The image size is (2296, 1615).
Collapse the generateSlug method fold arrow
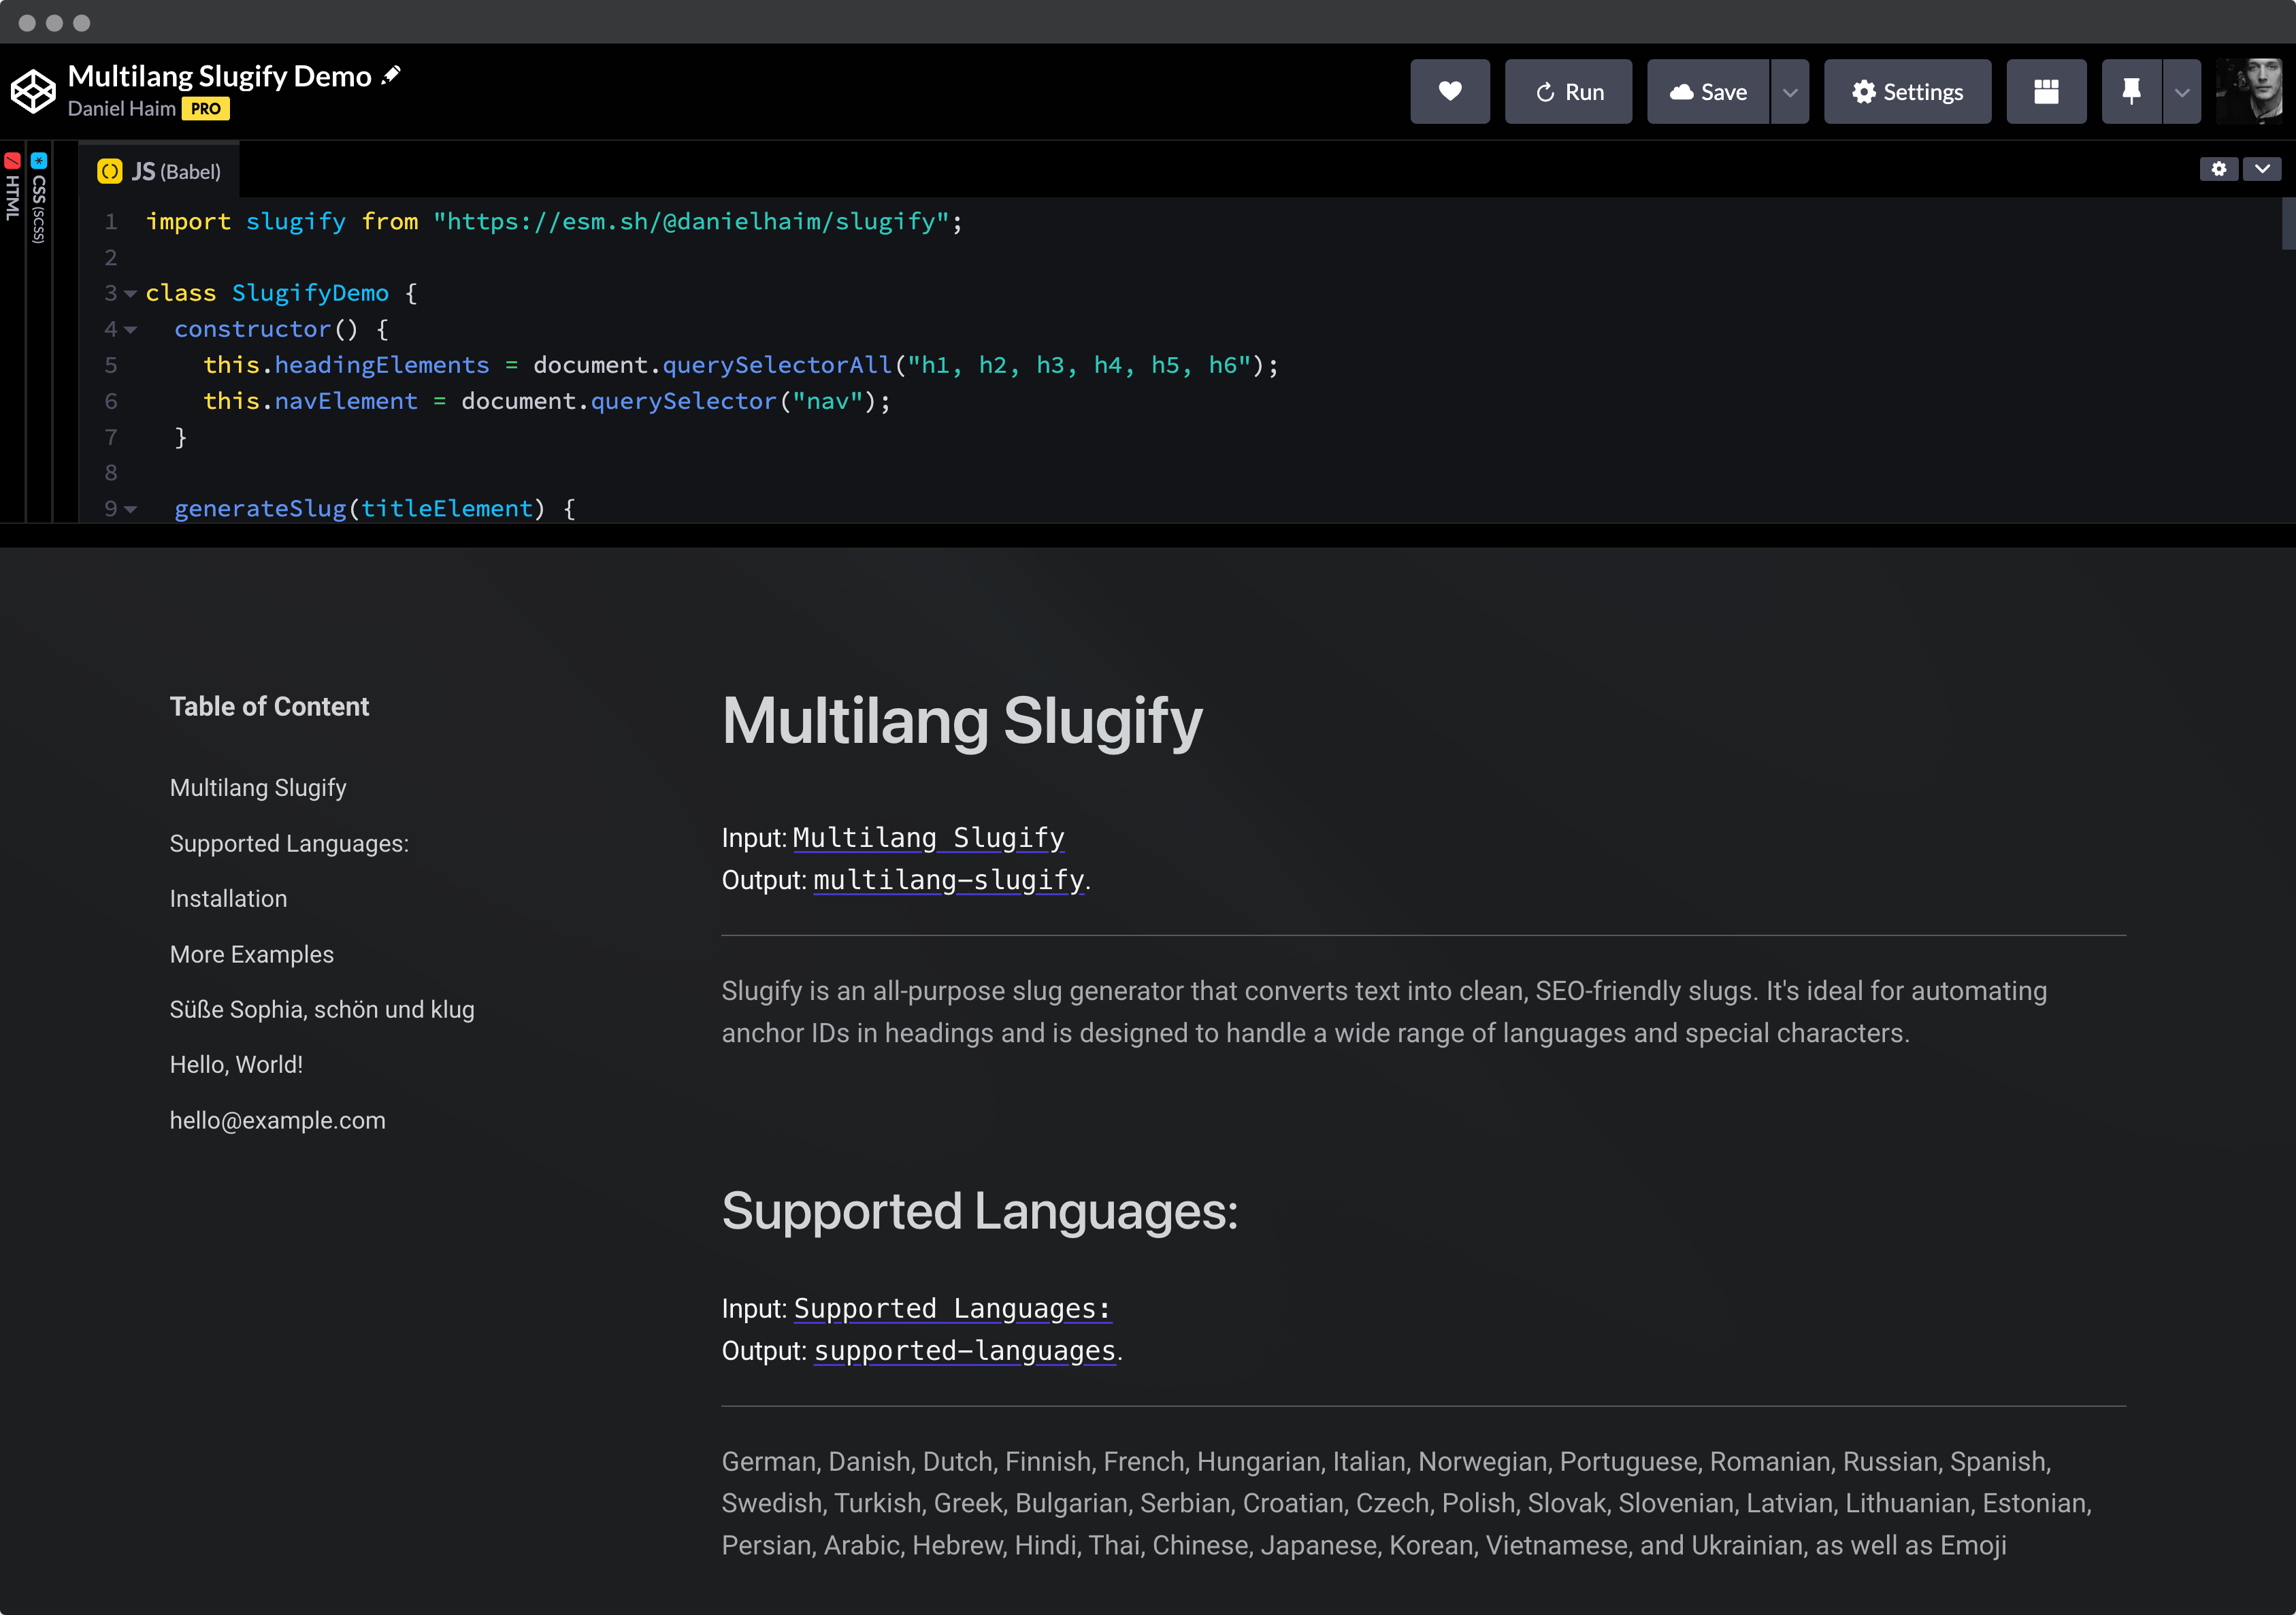coord(130,510)
